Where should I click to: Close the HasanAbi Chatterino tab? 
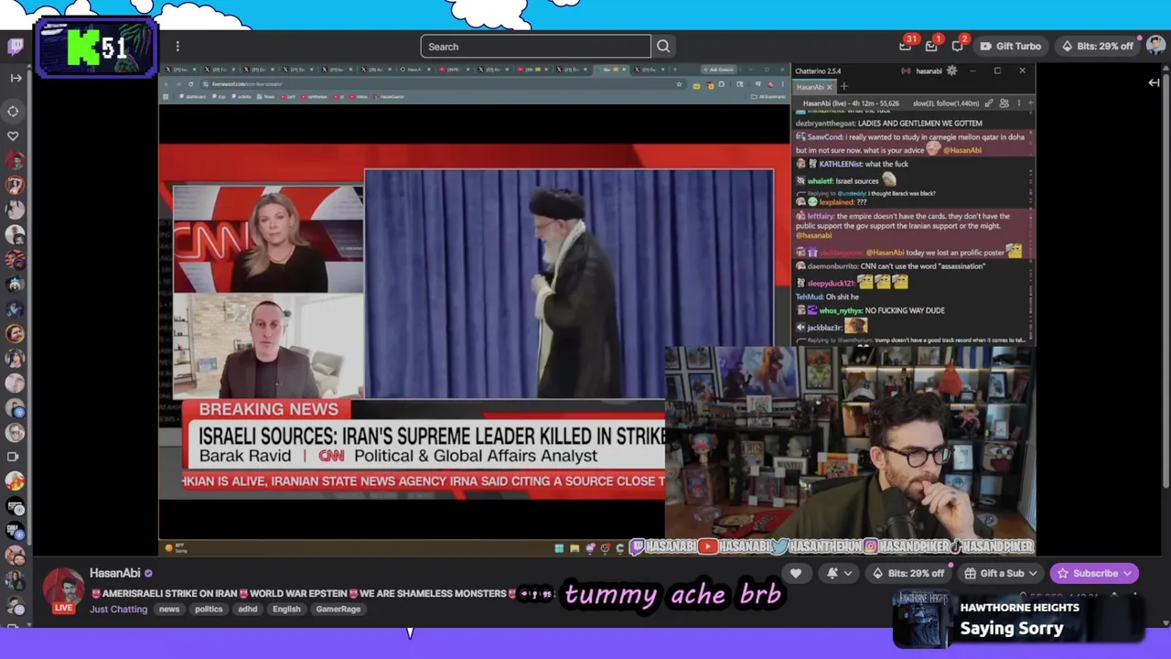[830, 87]
